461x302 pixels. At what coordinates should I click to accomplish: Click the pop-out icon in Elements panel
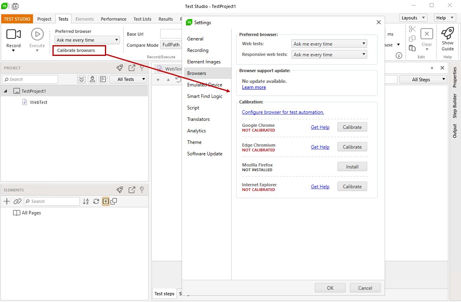click(132, 190)
